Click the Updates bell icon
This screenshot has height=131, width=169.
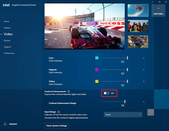(x=5, y=124)
